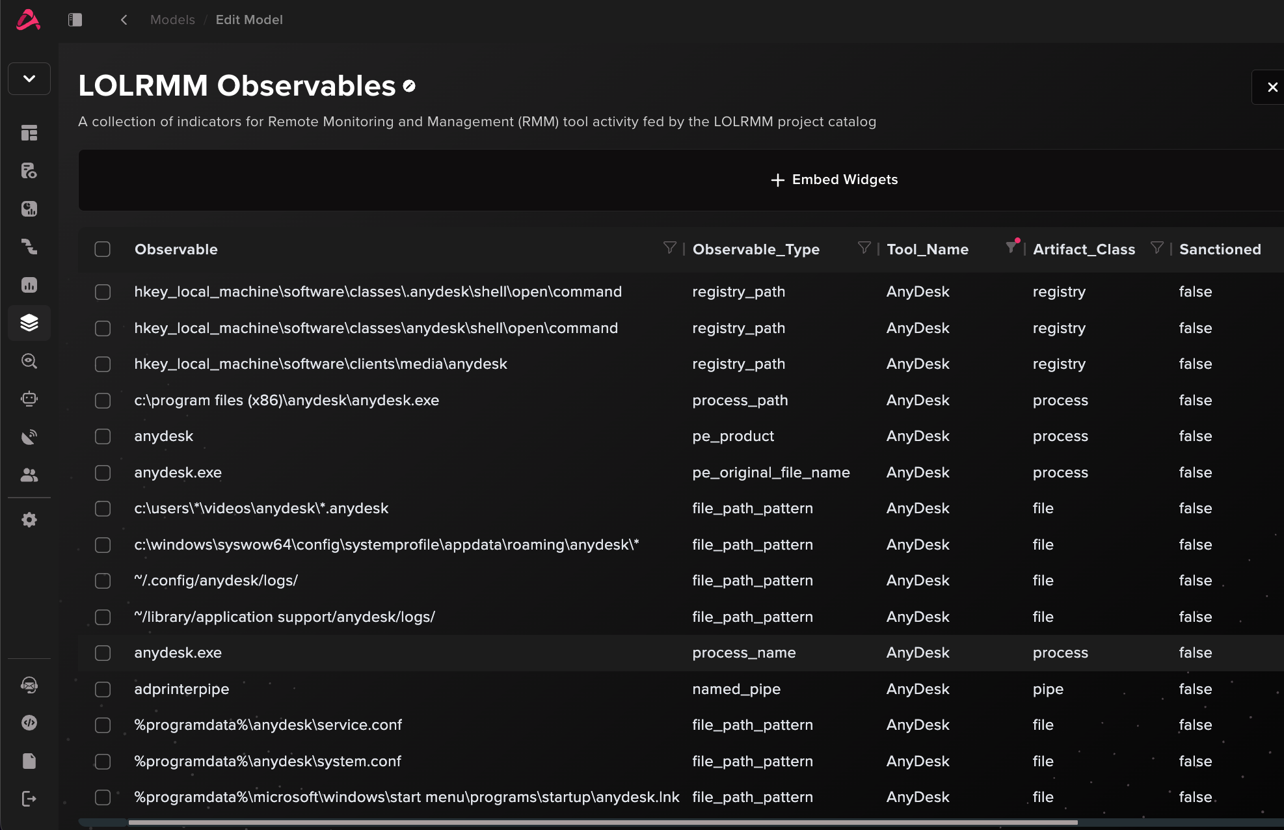Select the row for hkey_local_machine\software\classes\.anydesk\shell\open\command
The image size is (1284, 830).
coord(103,292)
